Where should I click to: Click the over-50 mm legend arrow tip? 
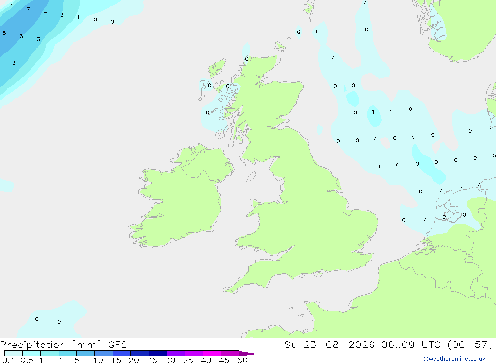[248, 353]
